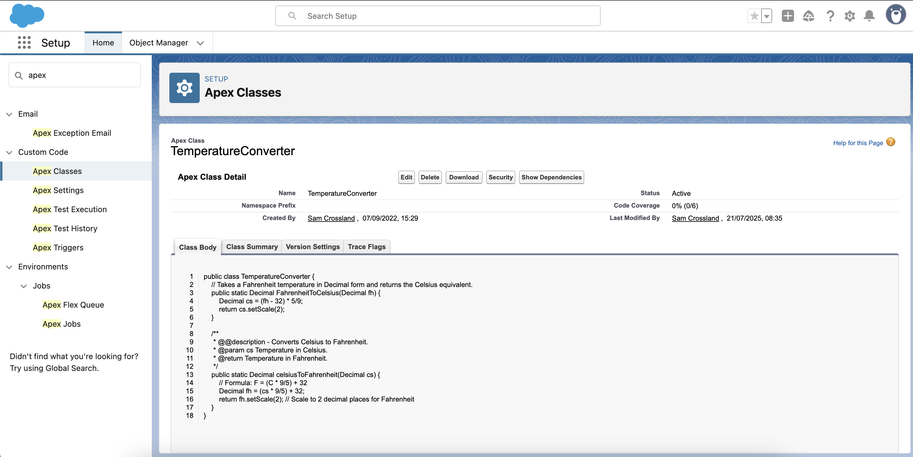913x457 pixels.
Task: Open the user avatar menu
Action: [896, 15]
